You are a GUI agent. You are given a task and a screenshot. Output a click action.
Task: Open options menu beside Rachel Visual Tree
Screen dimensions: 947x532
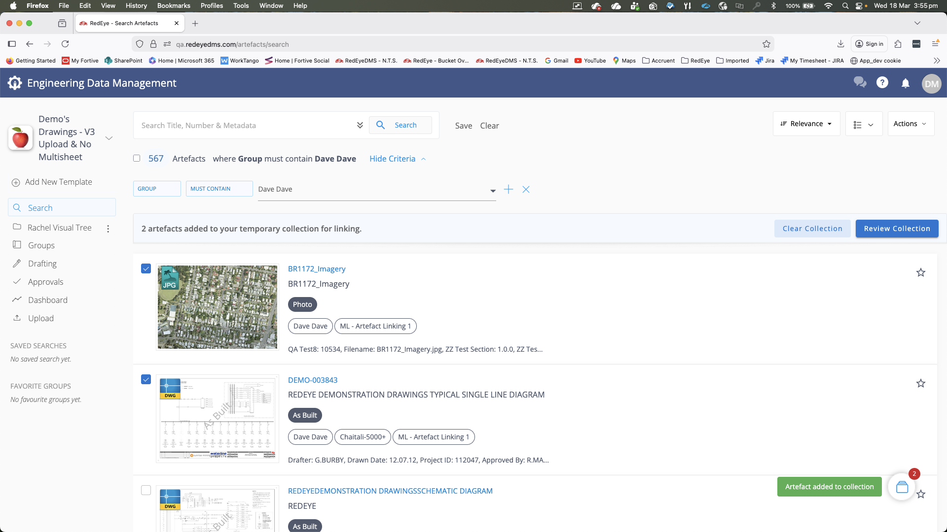click(108, 229)
